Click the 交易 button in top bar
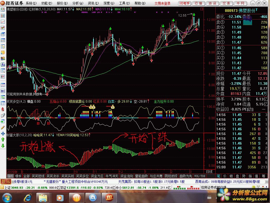The width and height of the screenshot is (270, 203). 226,3
